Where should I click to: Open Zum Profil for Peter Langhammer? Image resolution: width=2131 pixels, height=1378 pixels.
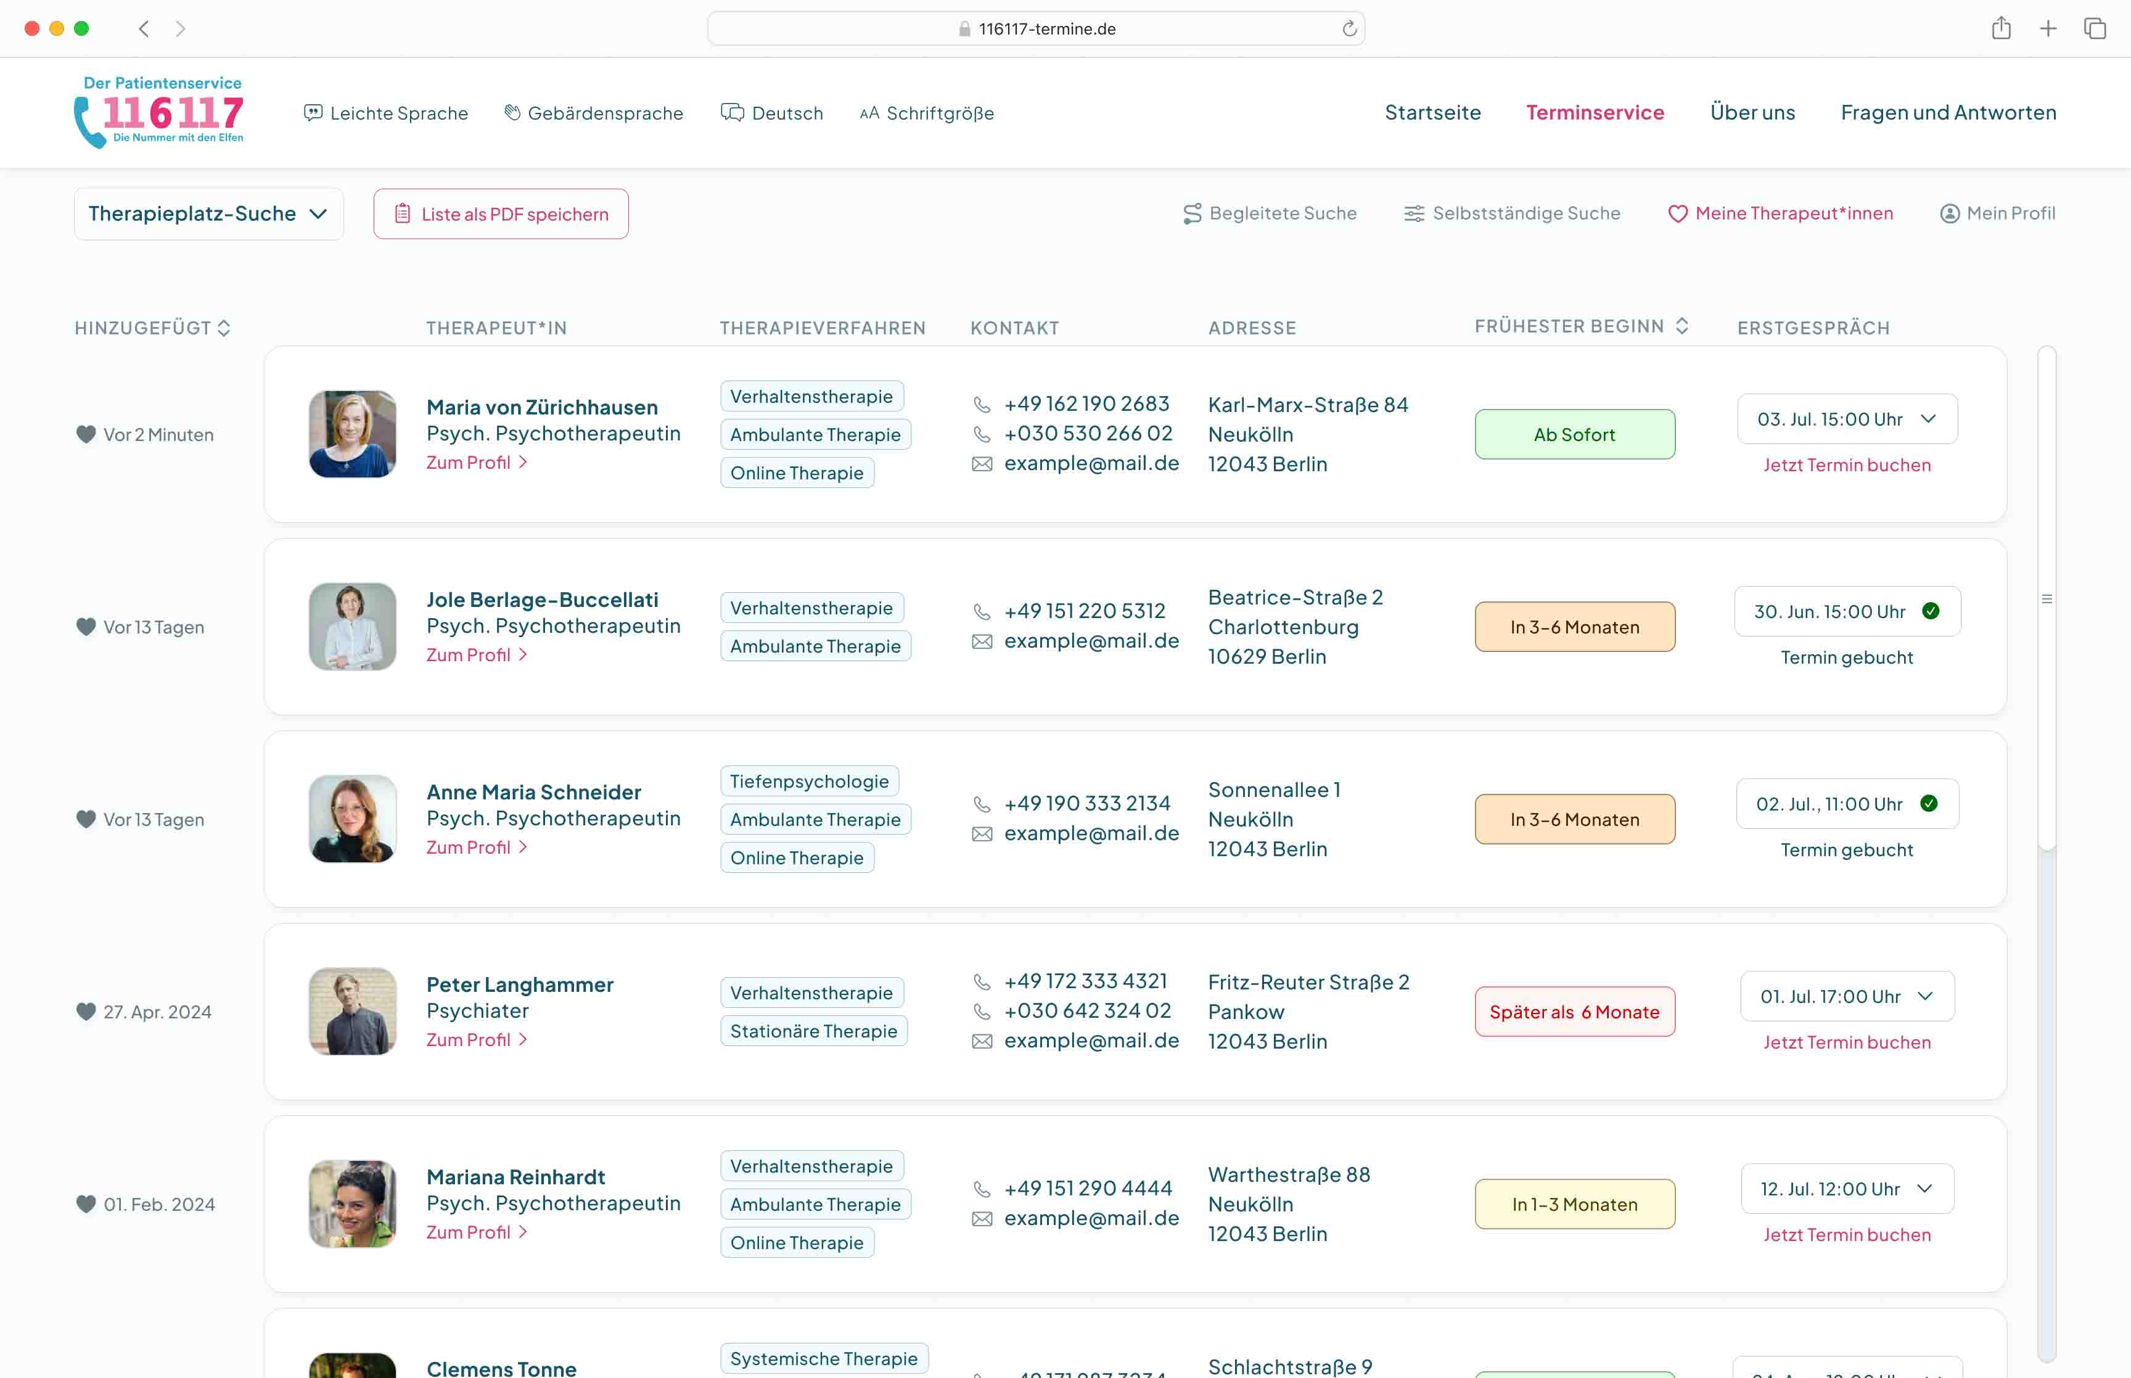(x=477, y=1040)
